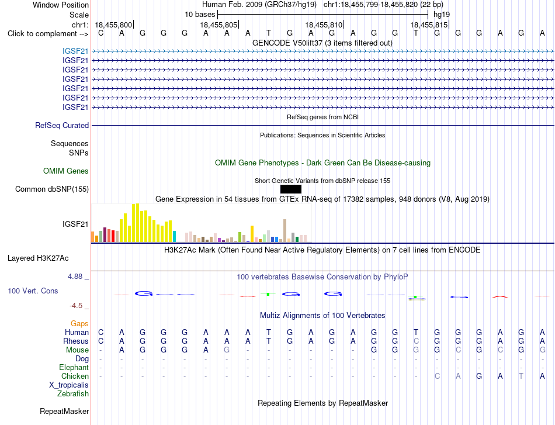
Task: Click the T base in Chicken row
Action: click(x=521, y=376)
